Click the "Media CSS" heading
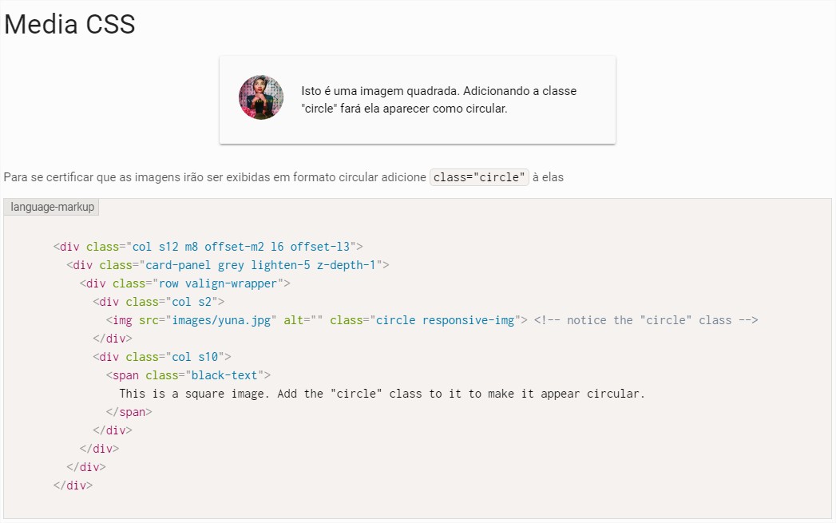The width and height of the screenshot is (836, 523). coord(69,25)
